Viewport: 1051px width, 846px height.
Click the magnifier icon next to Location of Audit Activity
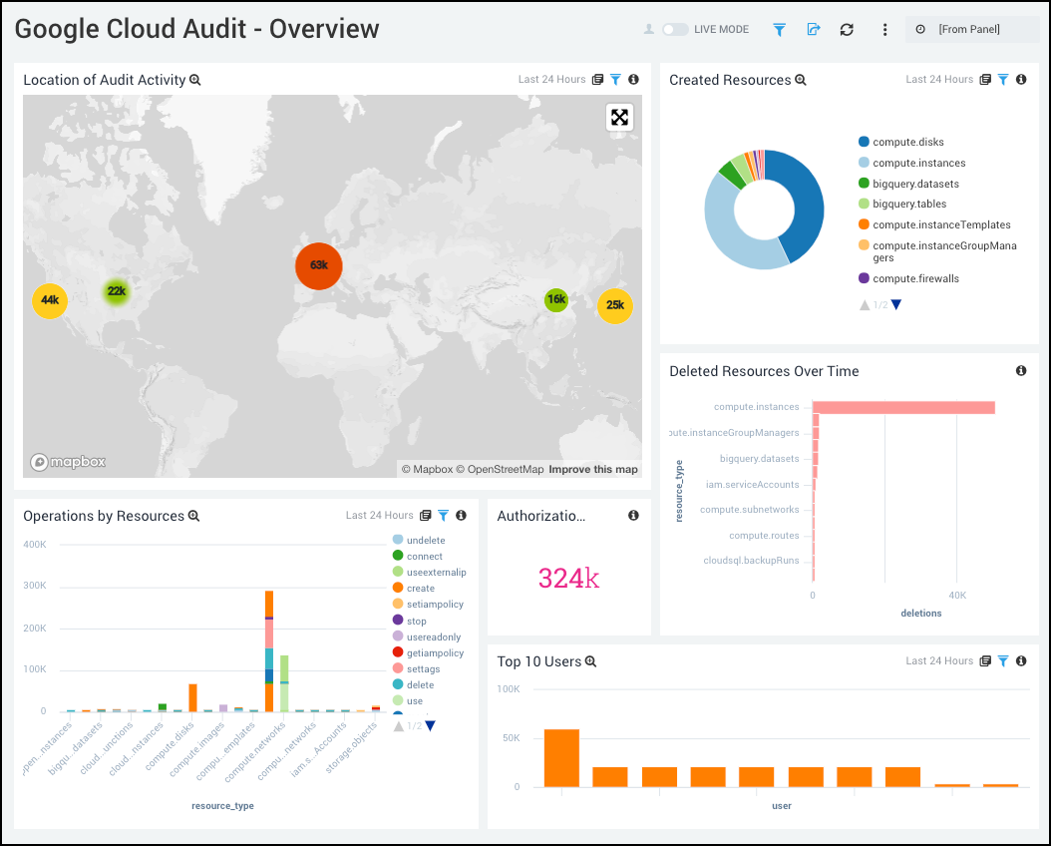pos(196,80)
